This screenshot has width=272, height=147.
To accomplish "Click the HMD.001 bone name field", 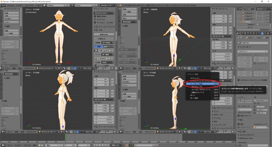I will pos(255,43).
